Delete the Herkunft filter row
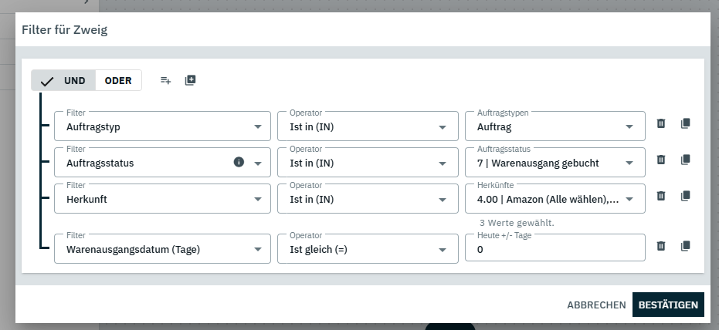 (661, 196)
